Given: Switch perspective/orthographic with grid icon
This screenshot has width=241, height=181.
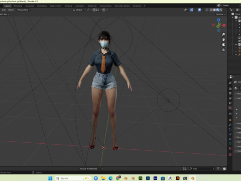Looking at the screenshot, I should [x=223, y=50].
